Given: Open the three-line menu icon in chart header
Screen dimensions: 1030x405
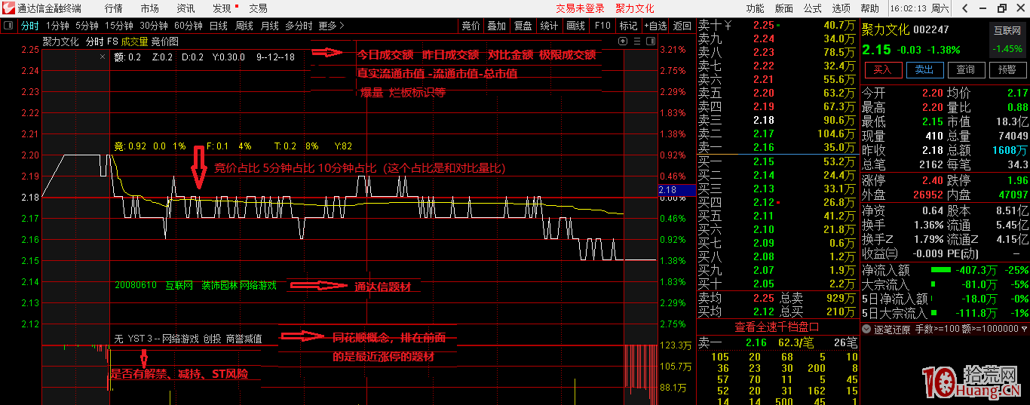Looking at the screenshot, I should click(x=636, y=41).
